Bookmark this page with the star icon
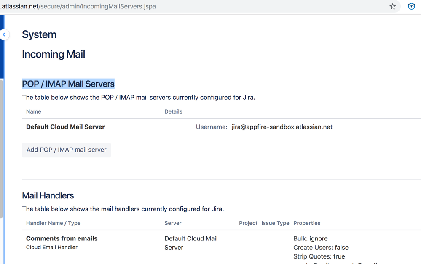The image size is (421, 264). (x=392, y=6)
